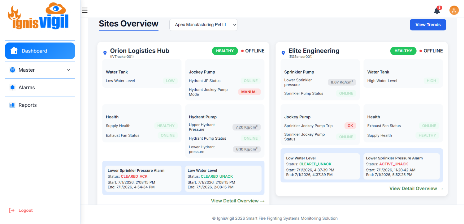Click the LOW badge for Low Water Level

170,81
